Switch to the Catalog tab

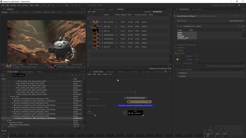120,9
